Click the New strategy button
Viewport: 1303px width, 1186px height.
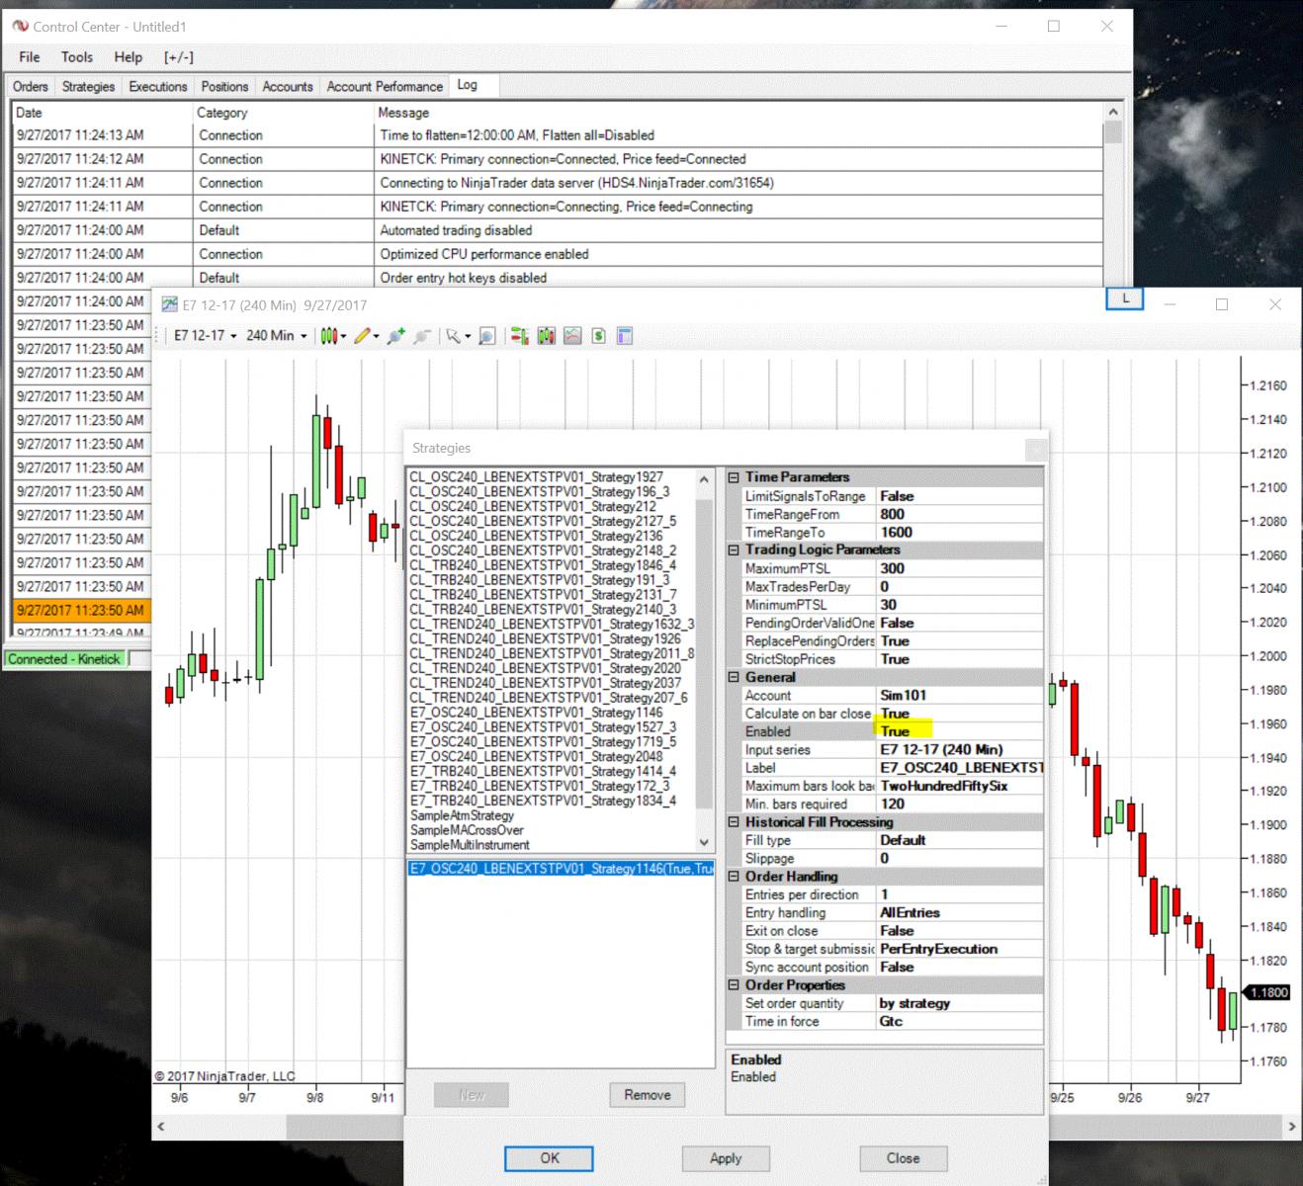[472, 1095]
